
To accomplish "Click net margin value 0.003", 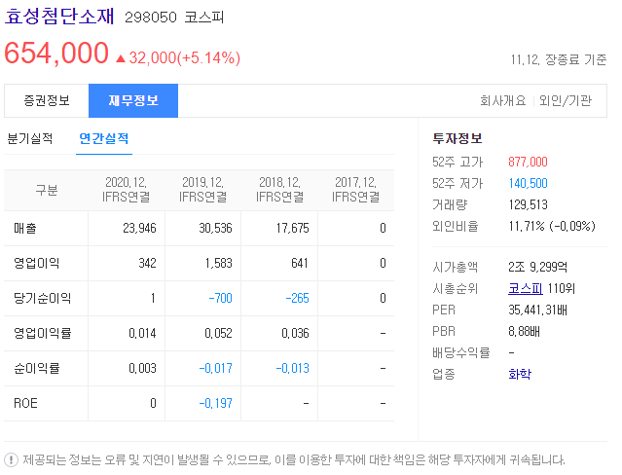I will coord(142,368).
